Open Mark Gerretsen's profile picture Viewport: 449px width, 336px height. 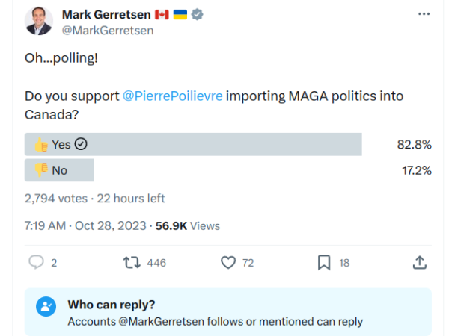(x=39, y=21)
